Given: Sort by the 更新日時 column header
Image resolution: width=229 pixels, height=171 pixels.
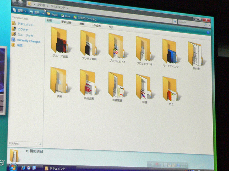Looking at the screenshot, I should pos(66,22).
